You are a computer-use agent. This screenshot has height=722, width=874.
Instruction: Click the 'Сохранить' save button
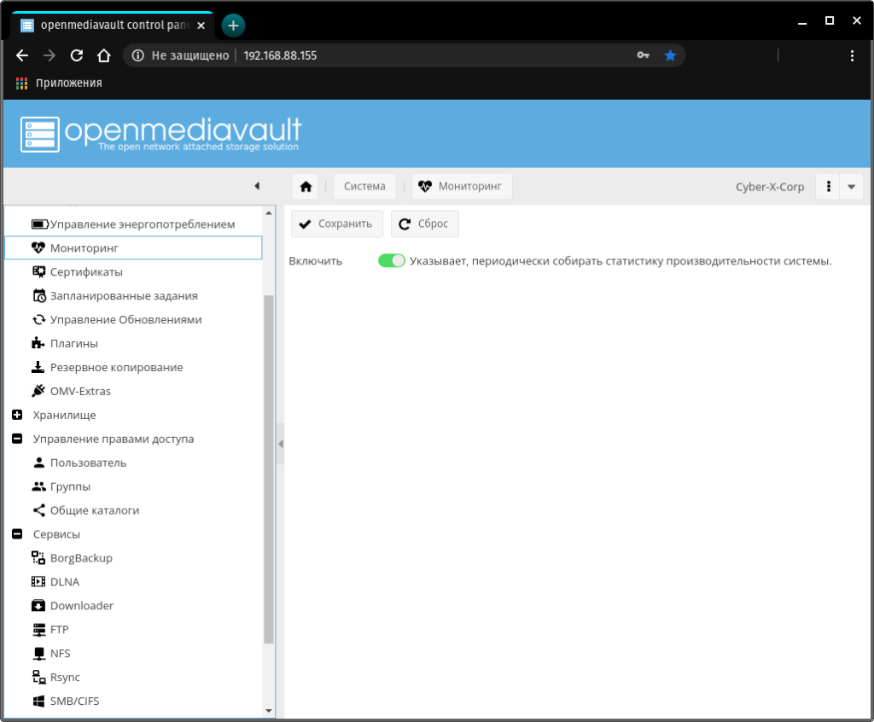click(336, 224)
